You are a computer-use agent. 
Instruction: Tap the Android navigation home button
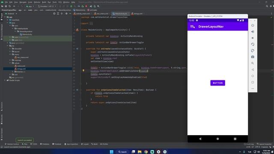point(217,139)
